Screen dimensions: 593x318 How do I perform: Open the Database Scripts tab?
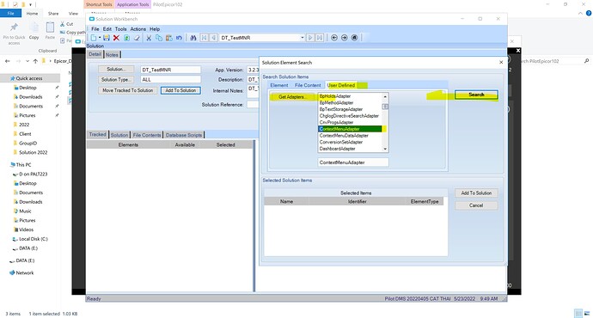pyautogui.click(x=184, y=135)
